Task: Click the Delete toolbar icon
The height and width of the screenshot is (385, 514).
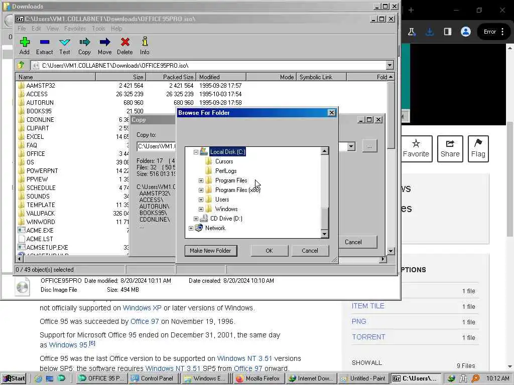Action: click(x=125, y=46)
